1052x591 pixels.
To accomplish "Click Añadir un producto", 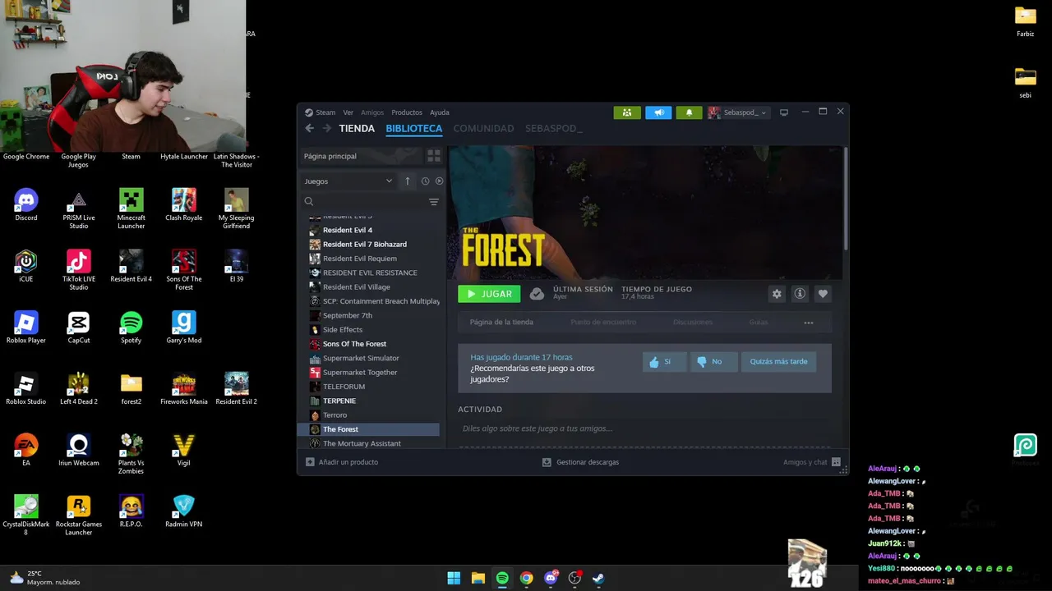I will 342,462.
